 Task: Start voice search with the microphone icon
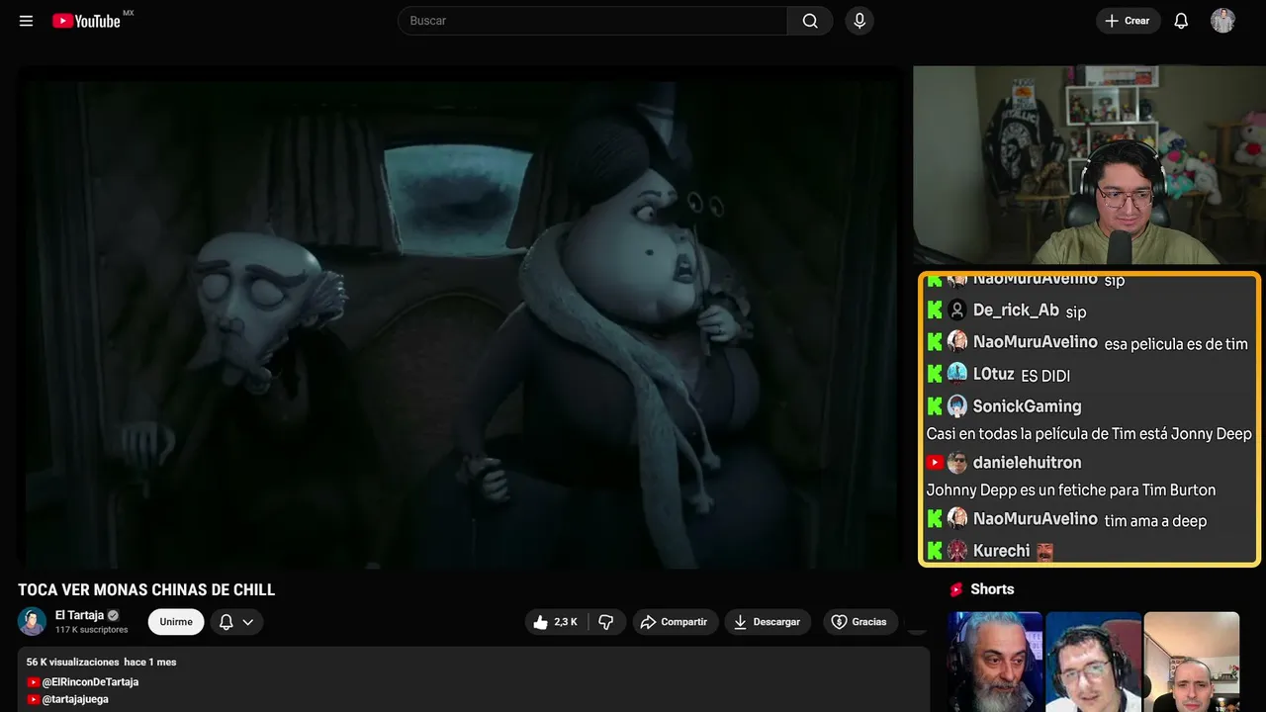point(859,21)
